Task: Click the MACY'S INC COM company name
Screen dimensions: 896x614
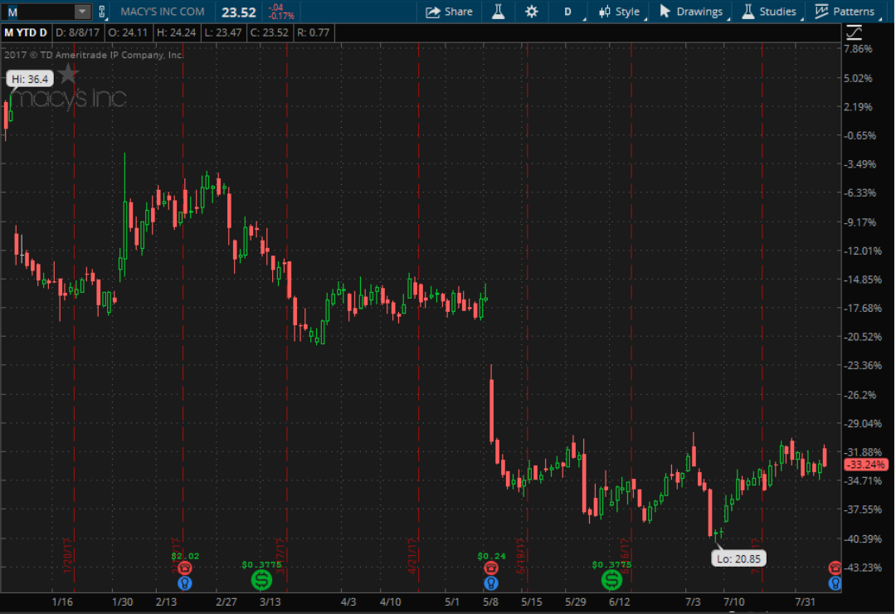Action: pos(163,12)
